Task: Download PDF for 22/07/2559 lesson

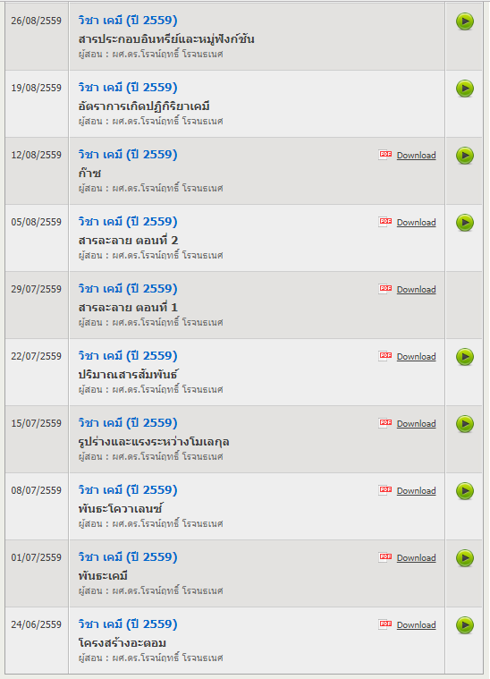Action: (x=416, y=356)
